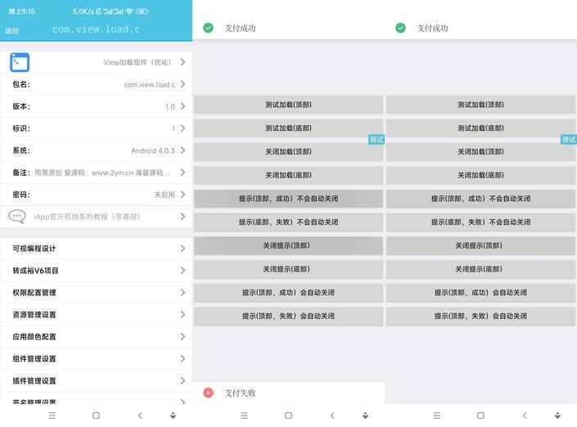Open 应用颜色配置 menu entry
577x427 pixels.
(96, 337)
